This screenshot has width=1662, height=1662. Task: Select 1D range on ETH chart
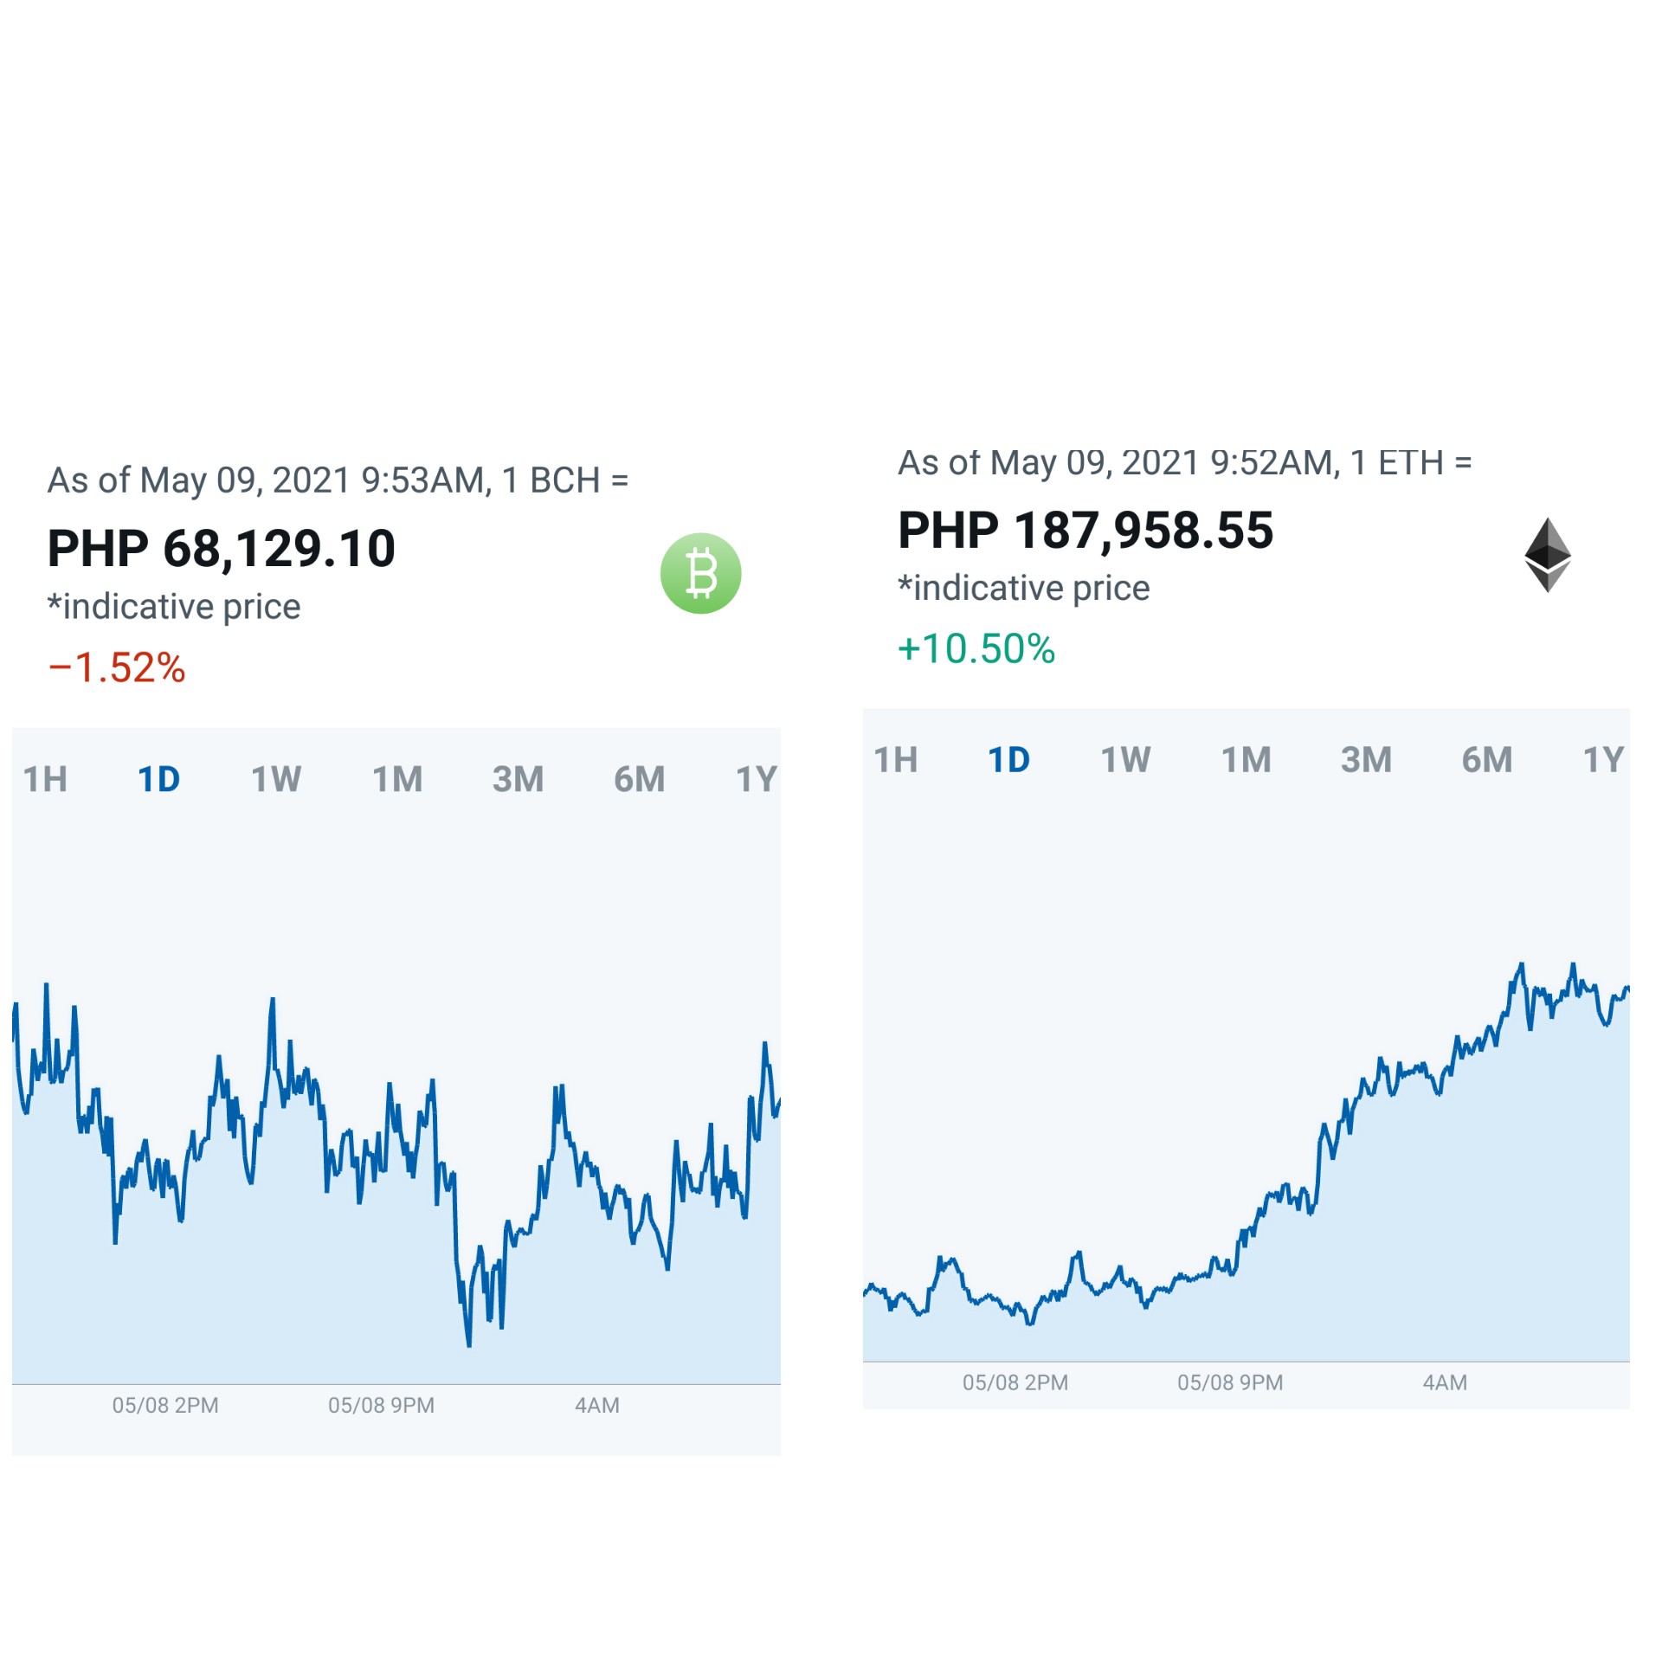click(1009, 760)
